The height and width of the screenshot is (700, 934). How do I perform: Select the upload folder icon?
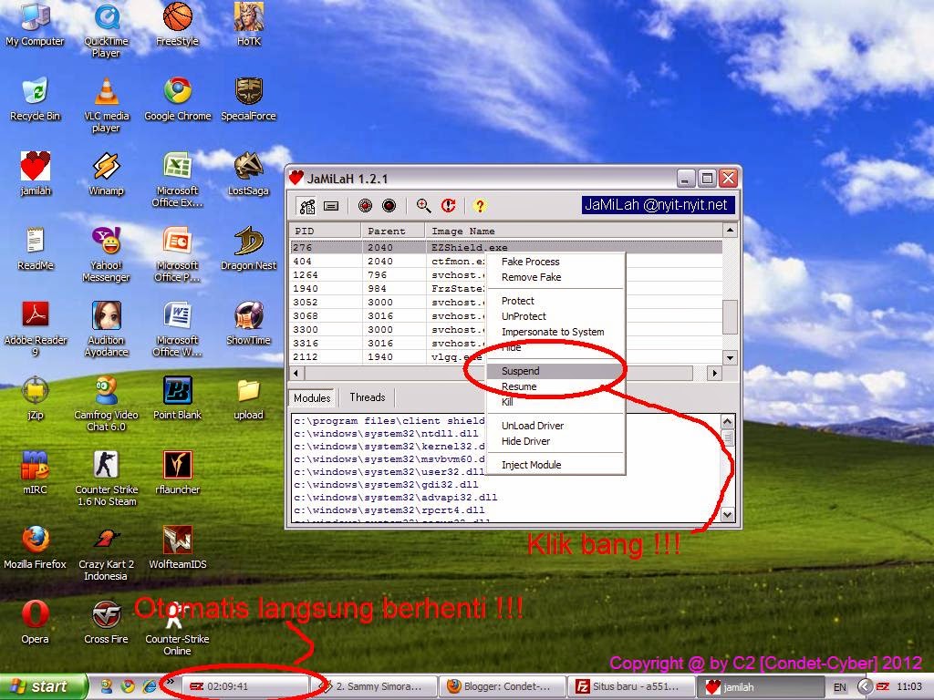coord(249,398)
